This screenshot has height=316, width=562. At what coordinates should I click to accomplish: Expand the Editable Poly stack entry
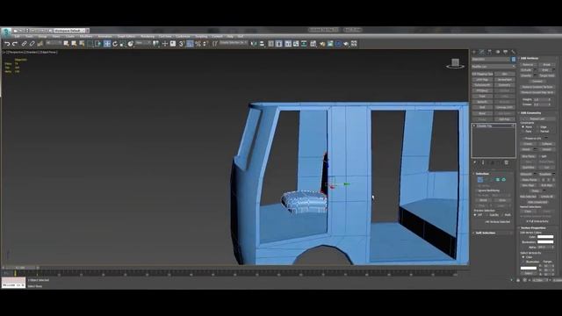coord(474,126)
